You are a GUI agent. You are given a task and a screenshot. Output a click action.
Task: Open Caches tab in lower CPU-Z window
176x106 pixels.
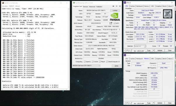click(x=132, y=59)
